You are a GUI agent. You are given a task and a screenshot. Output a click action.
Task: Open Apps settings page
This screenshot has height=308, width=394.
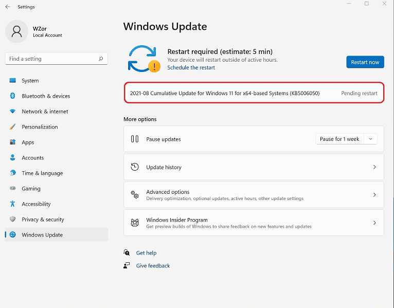(56, 142)
